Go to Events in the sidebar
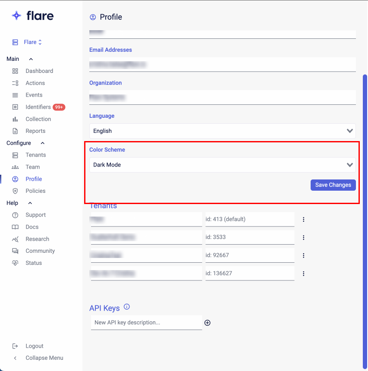This screenshot has height=371, width=368. point(34,95)
